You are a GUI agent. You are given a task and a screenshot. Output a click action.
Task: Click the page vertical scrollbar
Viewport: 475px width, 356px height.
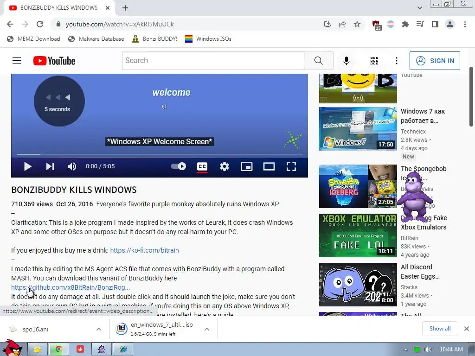click(471, 97)
